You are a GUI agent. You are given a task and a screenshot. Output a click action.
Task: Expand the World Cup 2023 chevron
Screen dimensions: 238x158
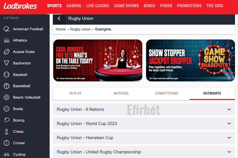tap(229, 124)
